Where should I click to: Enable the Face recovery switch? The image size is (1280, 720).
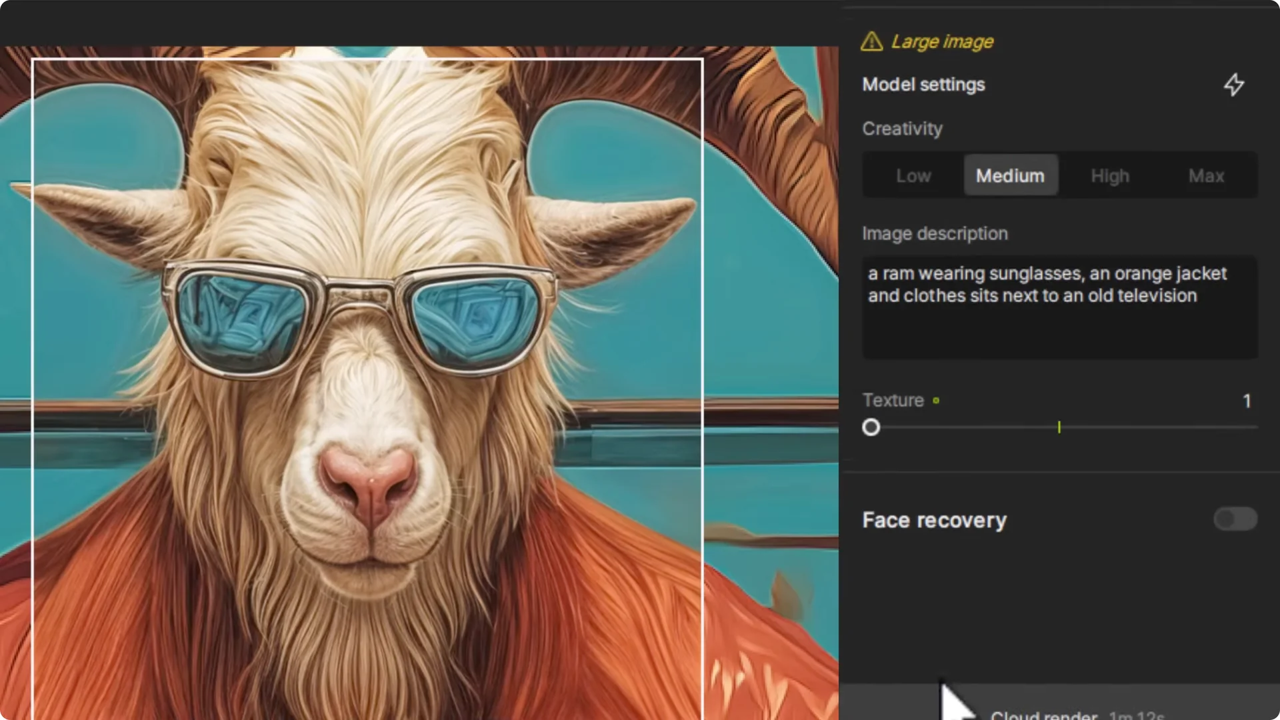[x=1235, y=519]
